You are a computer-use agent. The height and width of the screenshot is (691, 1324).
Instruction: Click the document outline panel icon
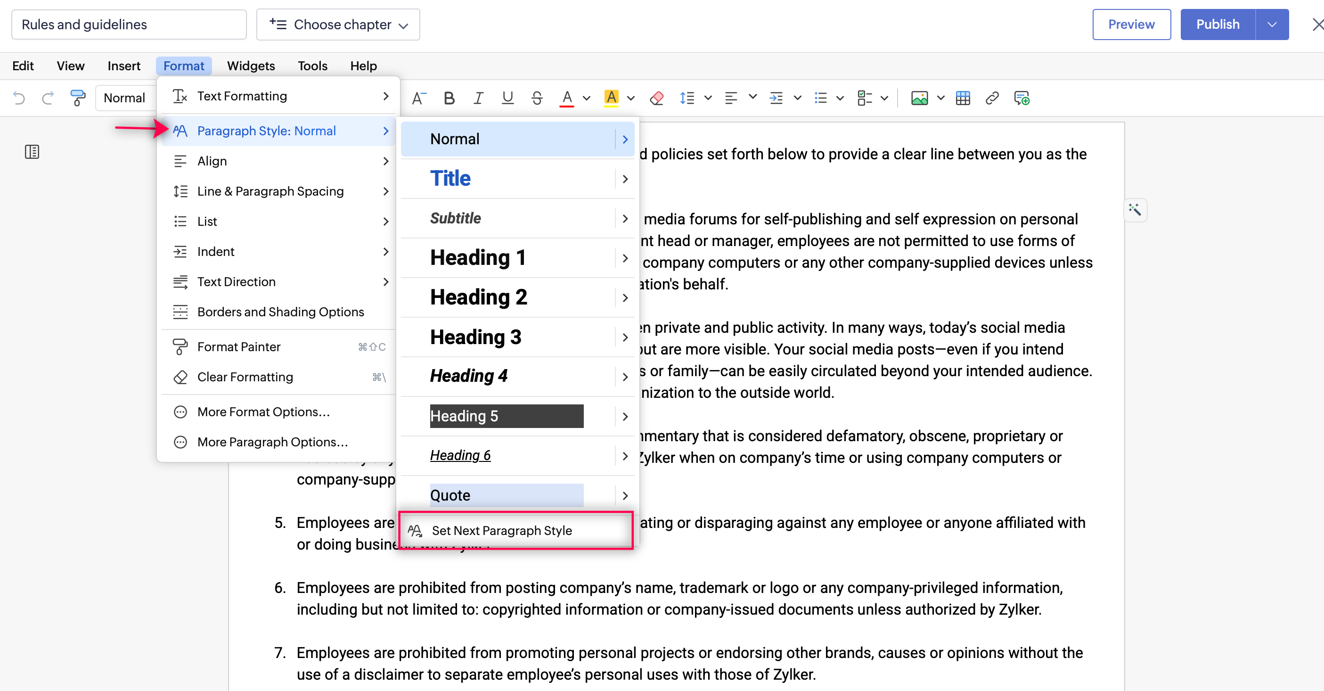32,152
